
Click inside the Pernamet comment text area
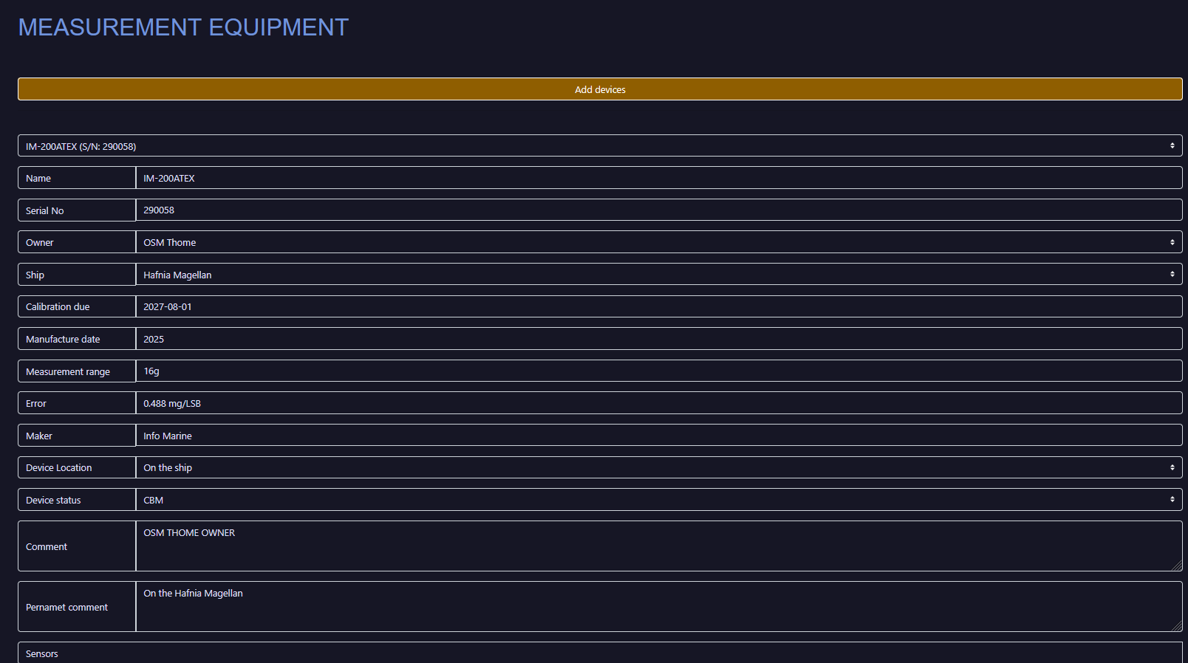click(658, 607)
